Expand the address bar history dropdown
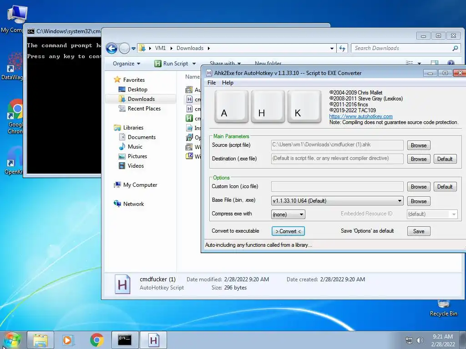Screen dimensions: 466x349 click(x=332, y=48)
